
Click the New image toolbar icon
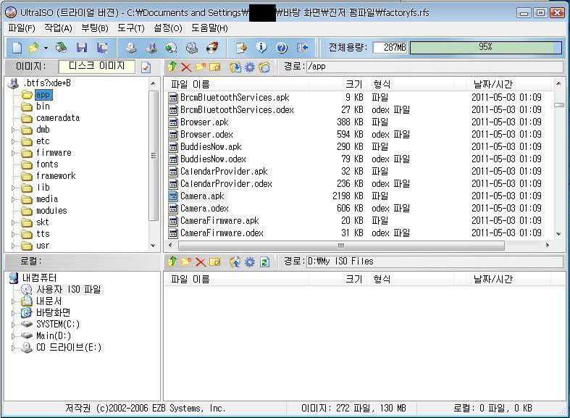coord(17,48)
